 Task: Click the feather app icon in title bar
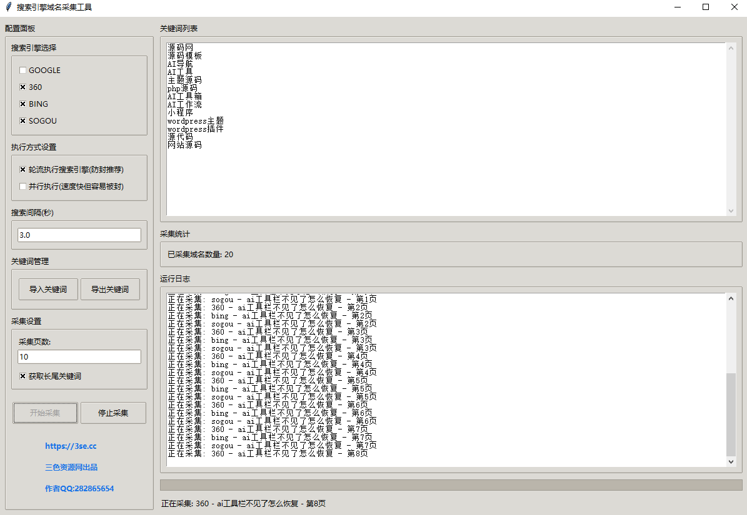click(x=8, y=7)
